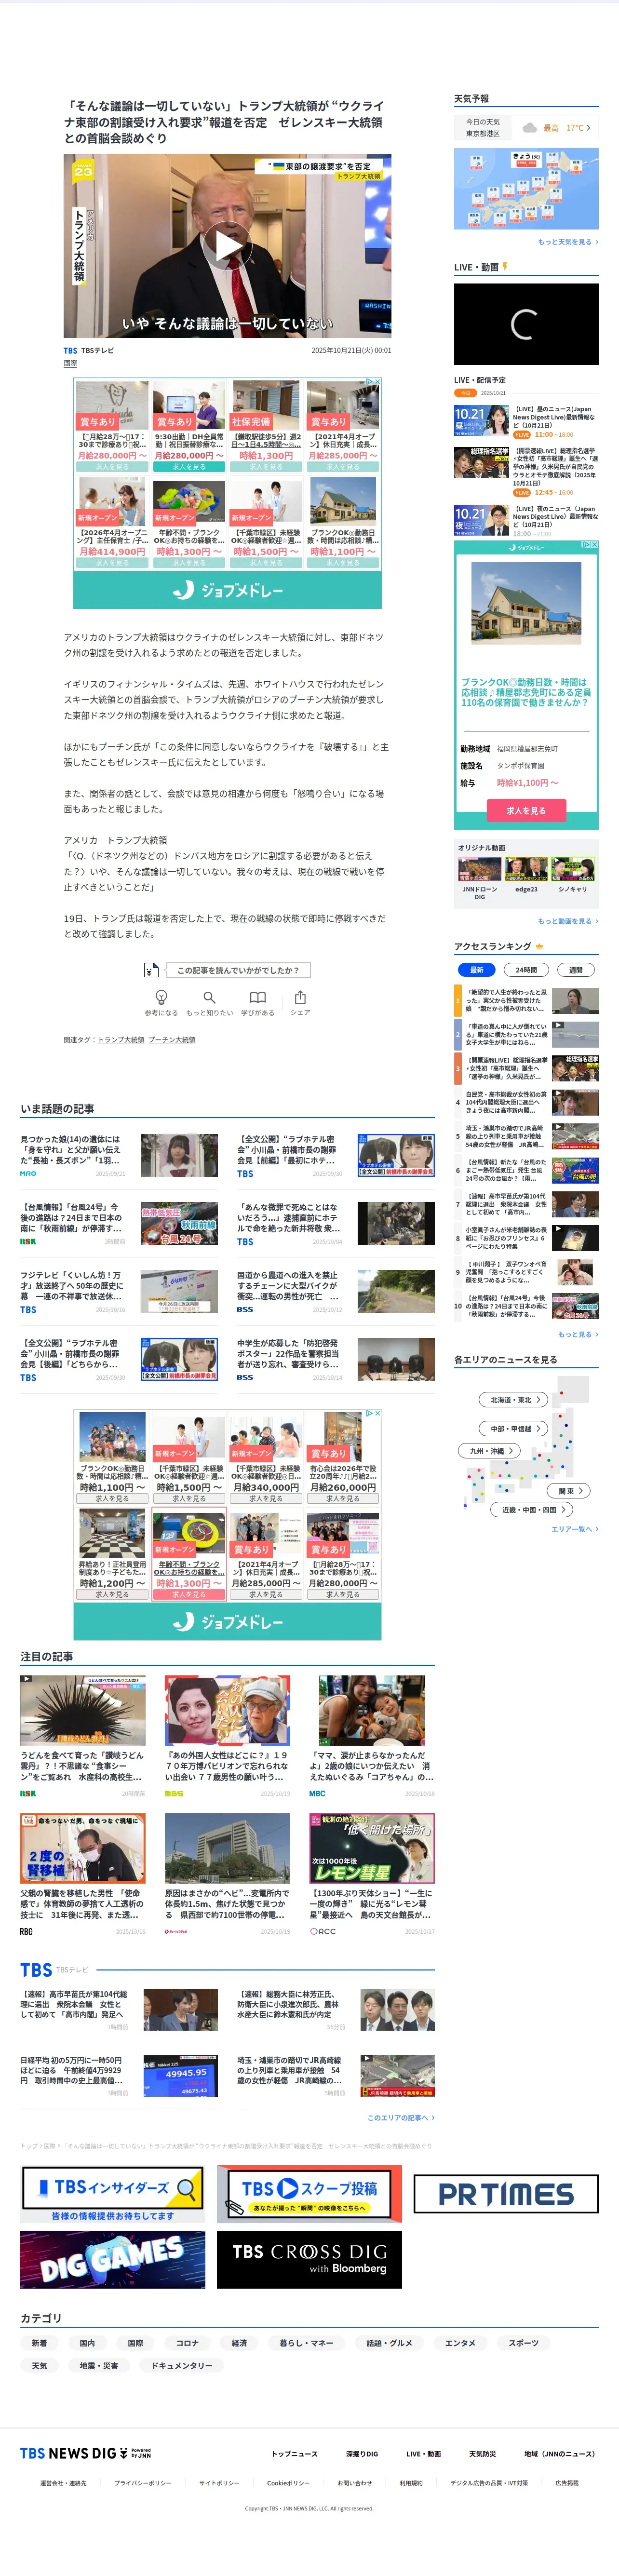Open エリア一覧へ link
The image size is (619, 2576).
574,1529
